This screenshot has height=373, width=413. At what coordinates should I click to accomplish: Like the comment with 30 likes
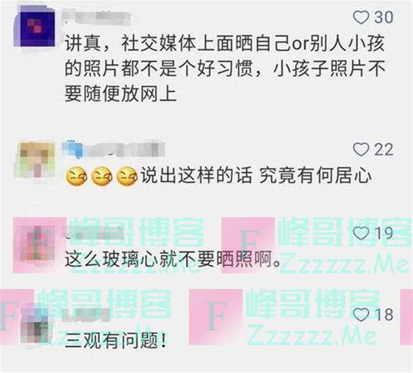(x=361, y=17)
